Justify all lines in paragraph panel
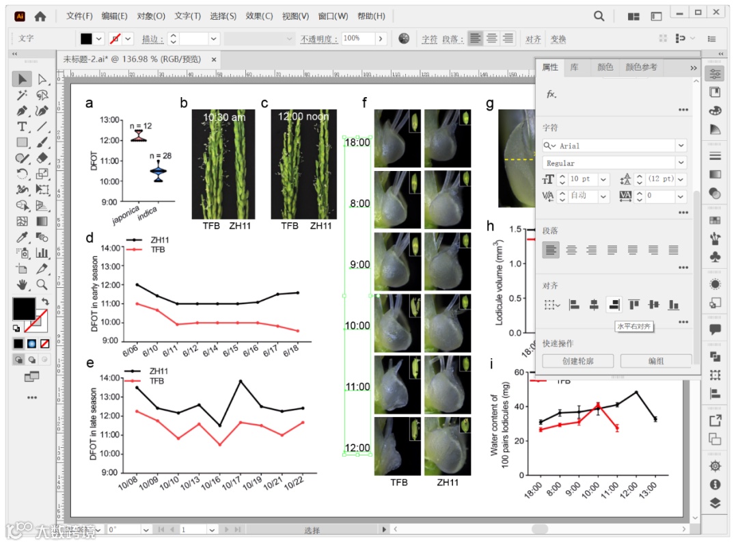 tap(674, 250)
